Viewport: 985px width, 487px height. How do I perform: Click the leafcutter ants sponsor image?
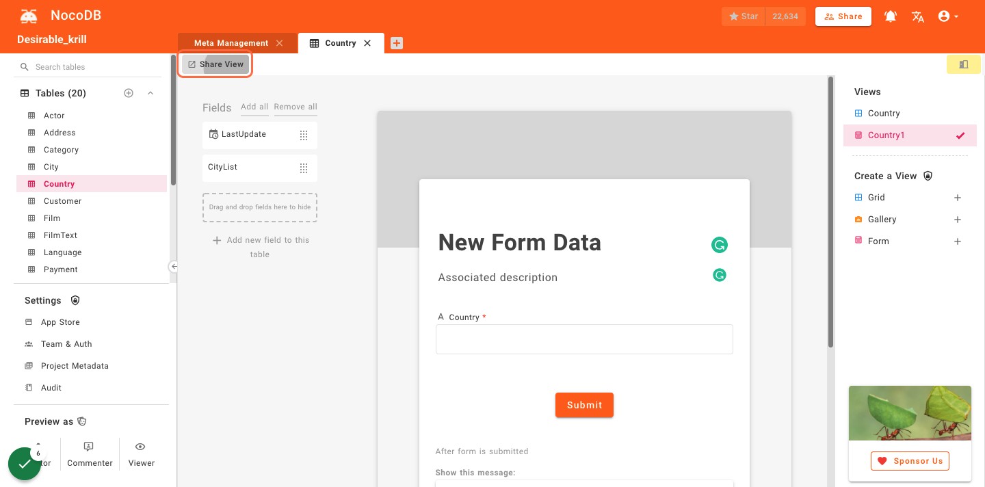pos(910,413)
